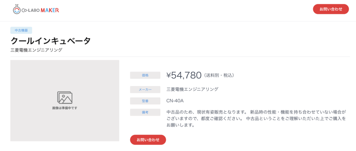
Task: Click the 備考 label badge
Action: [145, 112]
